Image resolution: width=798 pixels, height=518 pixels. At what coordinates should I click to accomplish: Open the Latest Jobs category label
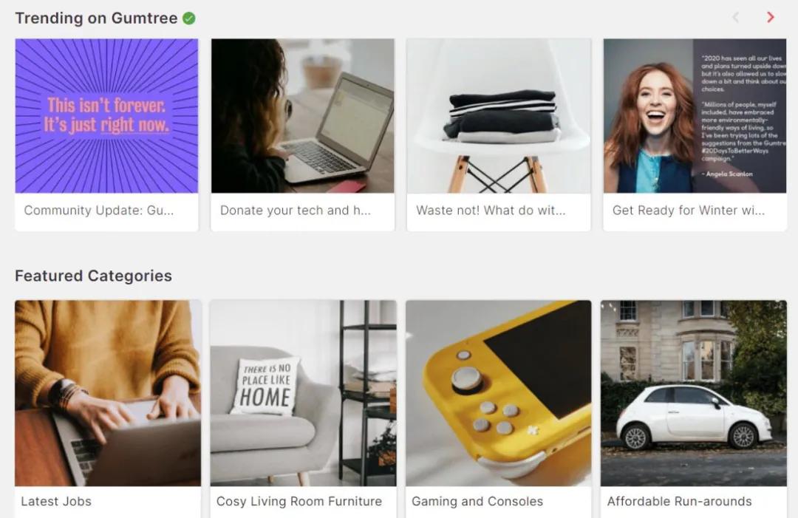coord(56,501)
